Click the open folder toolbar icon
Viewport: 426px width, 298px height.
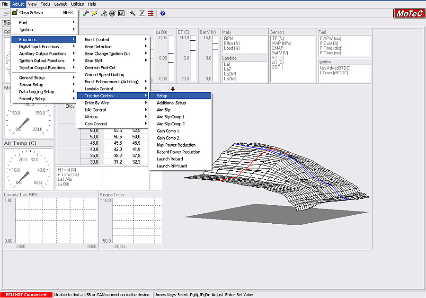coord(5,13)
